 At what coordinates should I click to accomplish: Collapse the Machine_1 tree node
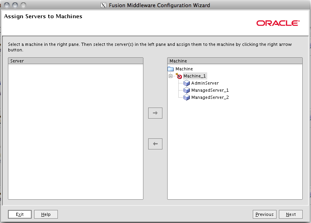click(x=170, y=76)
